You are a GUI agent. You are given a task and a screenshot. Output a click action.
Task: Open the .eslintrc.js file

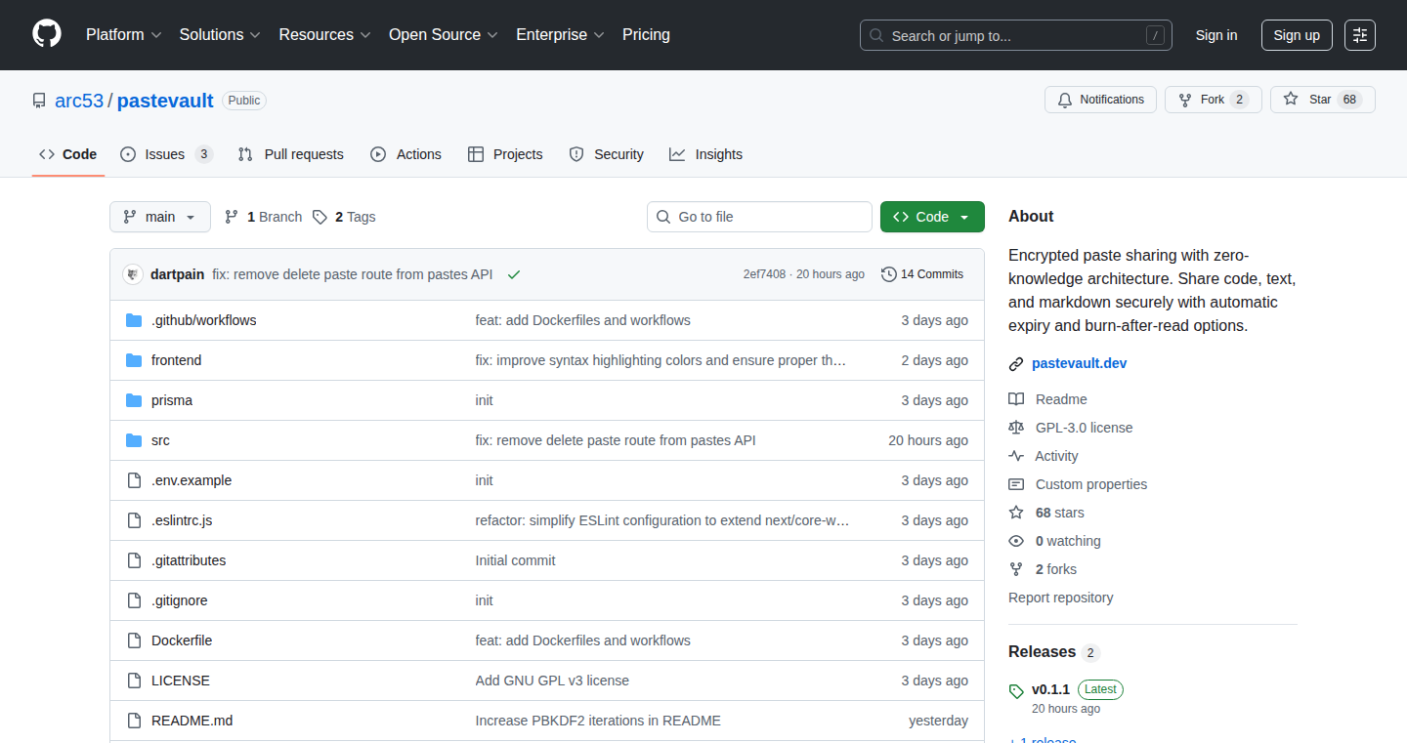pyautogui.click(x=182, y=520)
